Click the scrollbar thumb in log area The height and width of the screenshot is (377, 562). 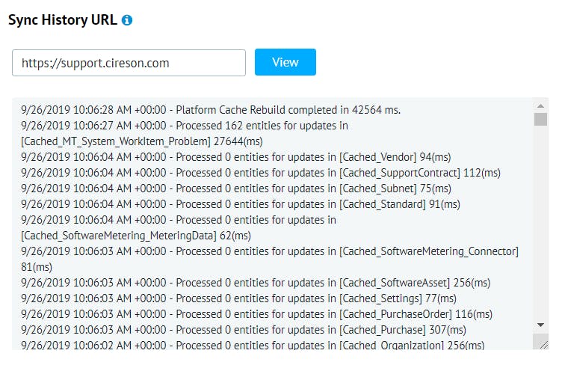[x=540, y=119]
